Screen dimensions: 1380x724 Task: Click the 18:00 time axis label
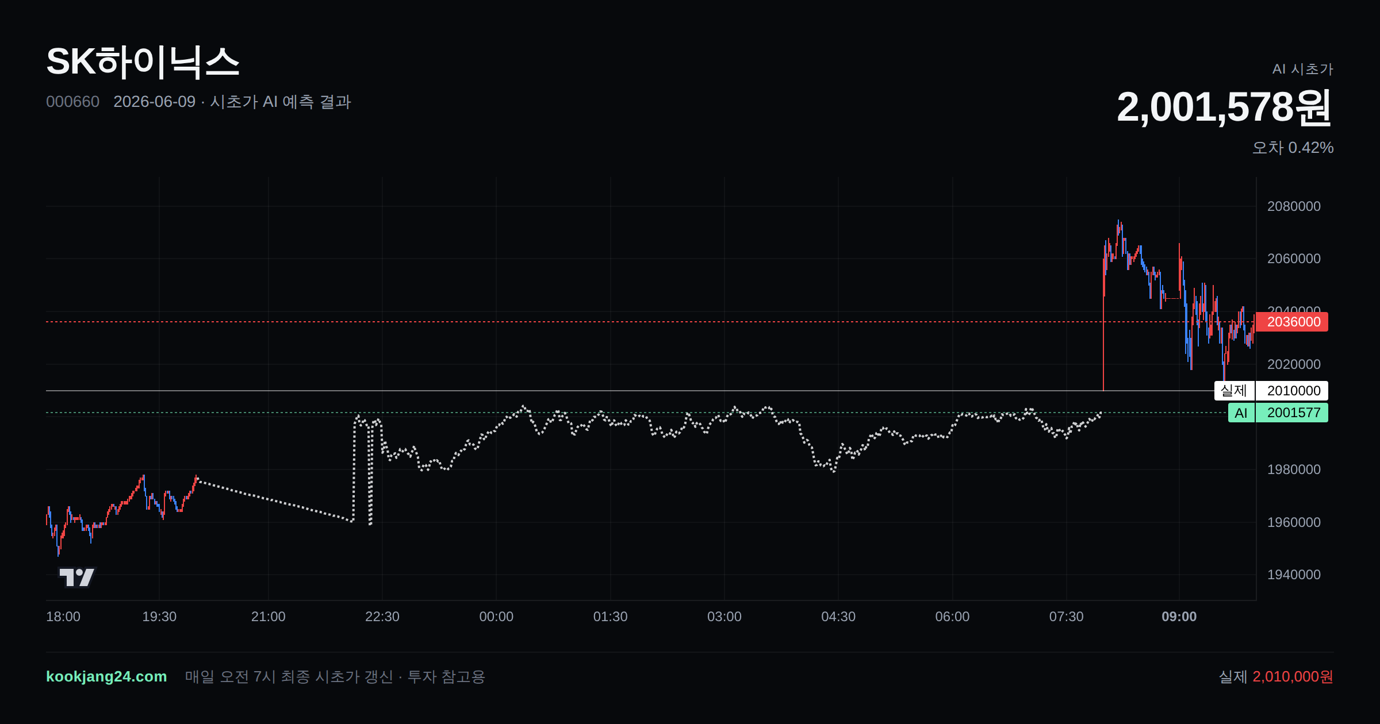click(63, 617)
